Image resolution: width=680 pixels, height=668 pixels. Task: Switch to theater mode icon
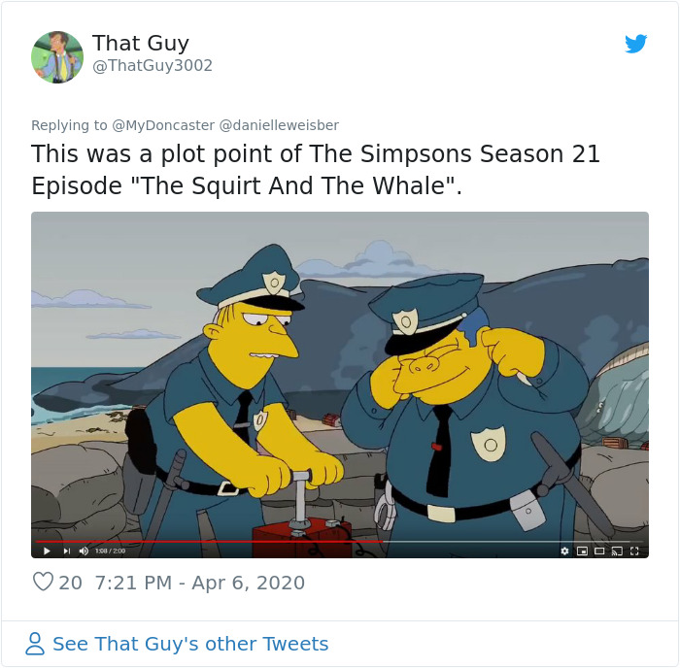tap(599, 551)
